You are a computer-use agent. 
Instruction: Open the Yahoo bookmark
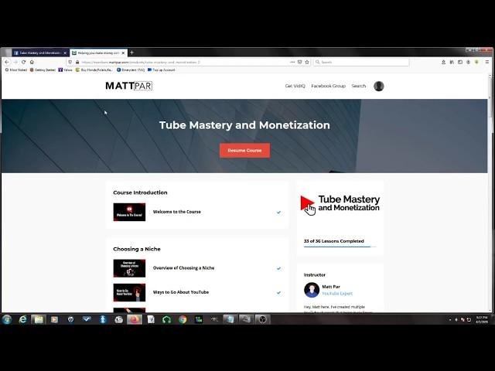pyautogui.click(x=66, y=70)
